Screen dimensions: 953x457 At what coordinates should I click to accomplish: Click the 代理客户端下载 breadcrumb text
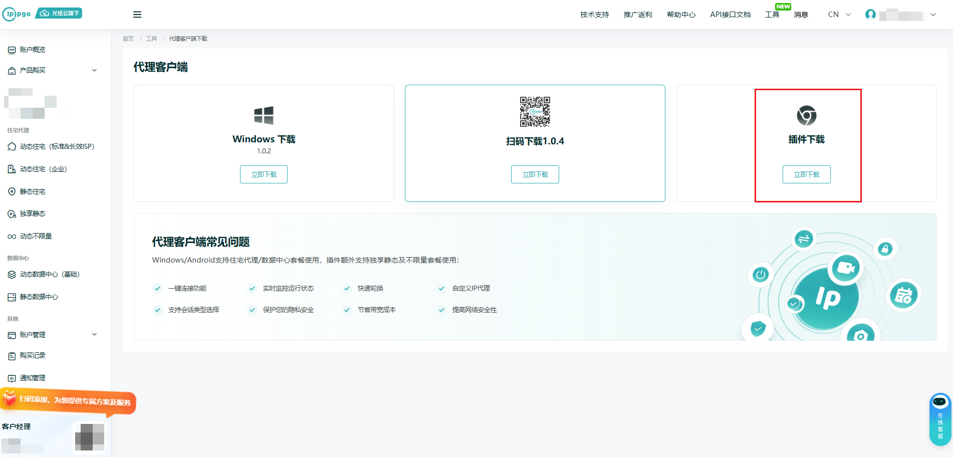click(x=188, y=39)
